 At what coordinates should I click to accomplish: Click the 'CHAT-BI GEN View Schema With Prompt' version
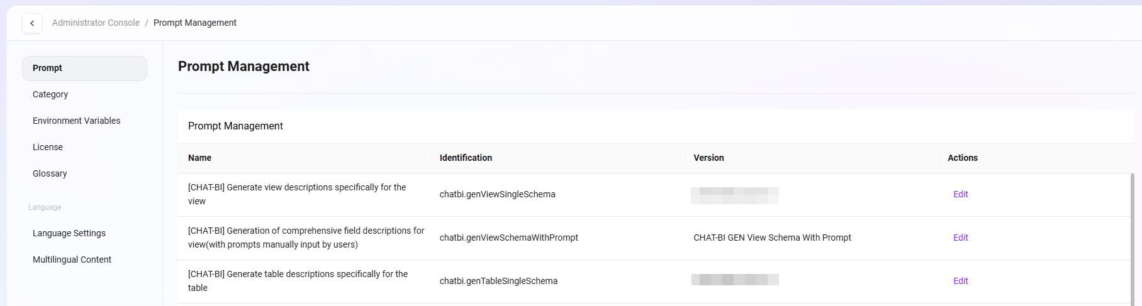coord(772,238)
